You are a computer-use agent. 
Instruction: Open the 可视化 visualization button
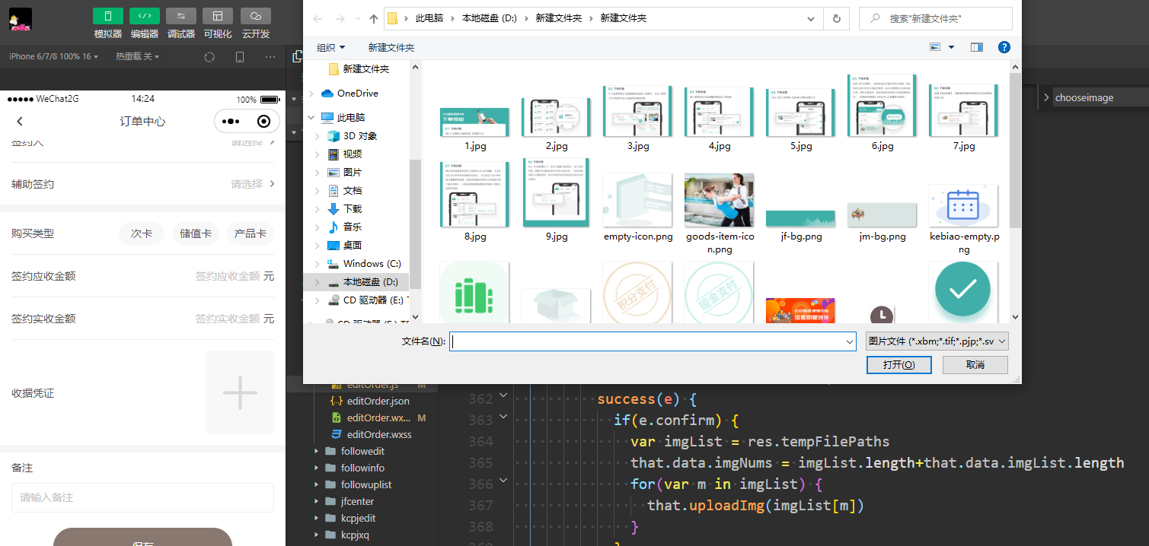click(218, 16)
